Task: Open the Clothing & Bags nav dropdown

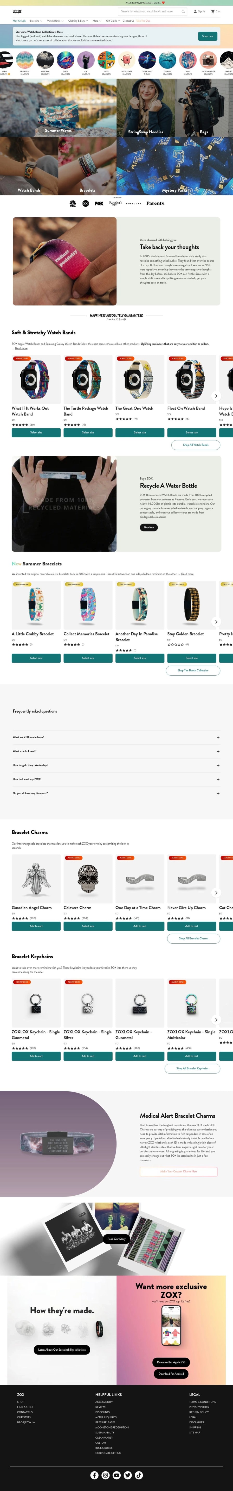Action: point(78,21)
